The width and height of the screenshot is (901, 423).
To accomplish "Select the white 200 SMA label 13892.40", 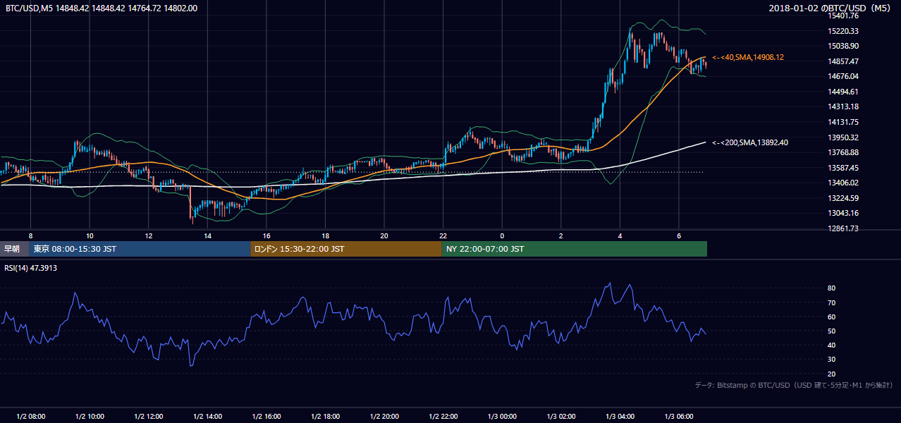I will [750, 142].
